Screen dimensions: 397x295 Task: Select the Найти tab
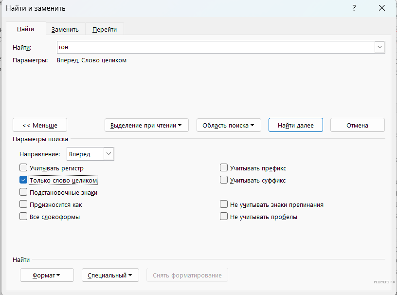click(25, 29)
